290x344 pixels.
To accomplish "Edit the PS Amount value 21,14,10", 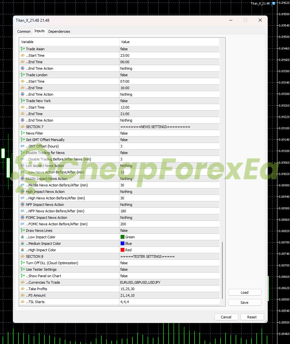I will click(x=169, y=295).
